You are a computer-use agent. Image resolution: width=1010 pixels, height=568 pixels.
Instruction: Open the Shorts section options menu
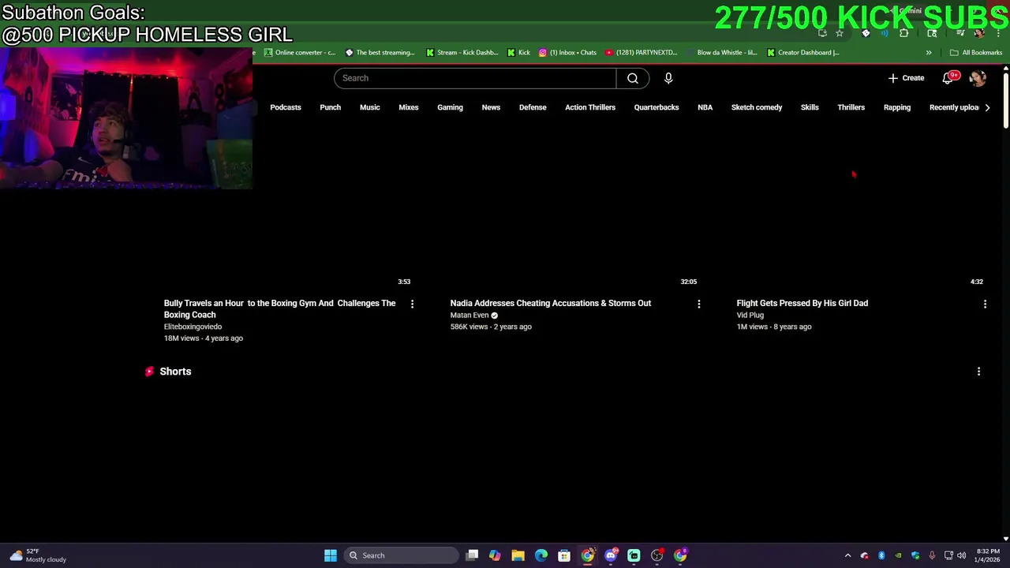[978, 372]
